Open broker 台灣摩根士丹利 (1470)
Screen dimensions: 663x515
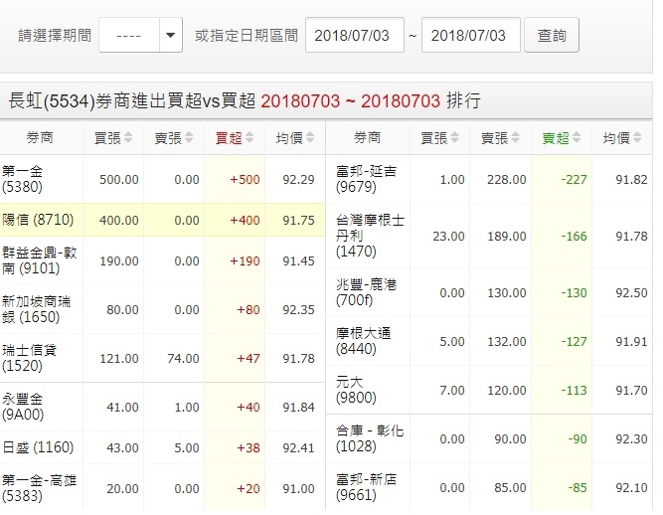(x=371, y=236)
